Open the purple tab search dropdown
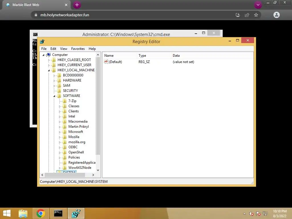The width and height of the screenshot is (292, 219). (258, 5)
